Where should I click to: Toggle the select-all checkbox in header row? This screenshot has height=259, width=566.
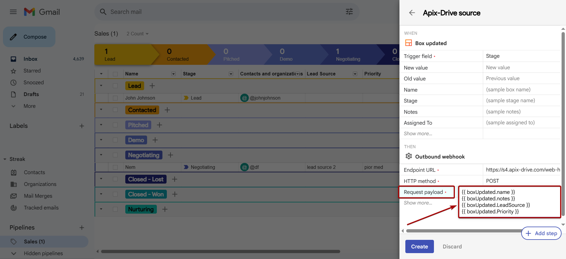coord(115,74)
